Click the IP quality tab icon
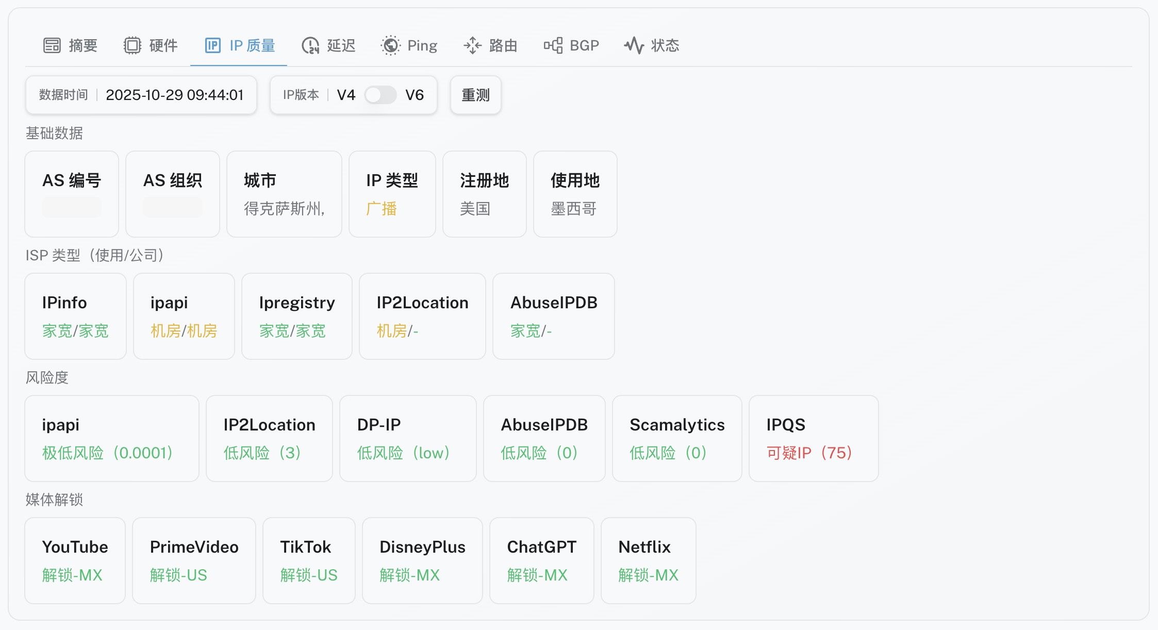The height and width of the screenshot is (630, 1158). coord(212,45)
